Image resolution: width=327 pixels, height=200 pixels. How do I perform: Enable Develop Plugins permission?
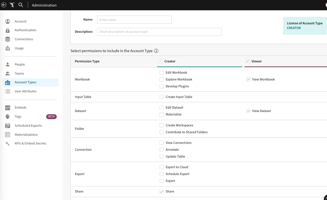point(161,86)
